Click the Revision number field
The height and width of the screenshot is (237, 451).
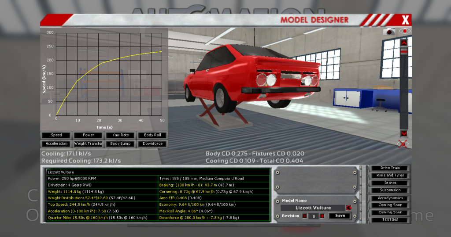click(314, 216)
